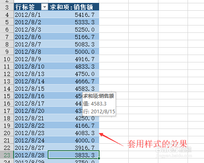Select date cell 2012/8/1

pos(31,15)
